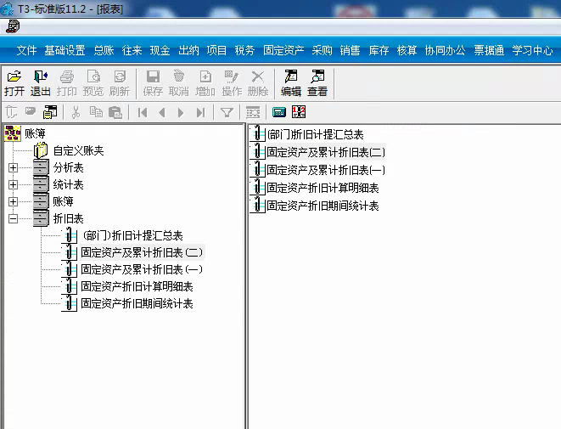Expand the 统计表 tree node
The width and height of the screenshot is (561, 429).
click(x=13, y=184)
